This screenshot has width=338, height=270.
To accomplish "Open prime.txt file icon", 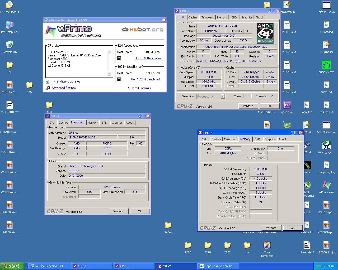I will (326, 87).
